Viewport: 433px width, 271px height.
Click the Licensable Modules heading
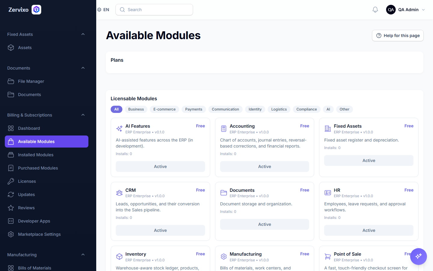(x=134, y=99)
